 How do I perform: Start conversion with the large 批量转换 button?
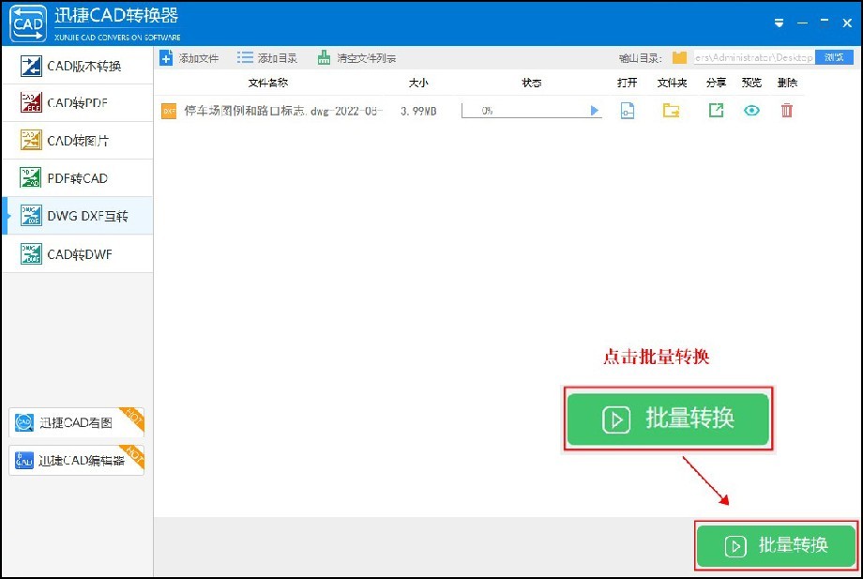[668, 419]
